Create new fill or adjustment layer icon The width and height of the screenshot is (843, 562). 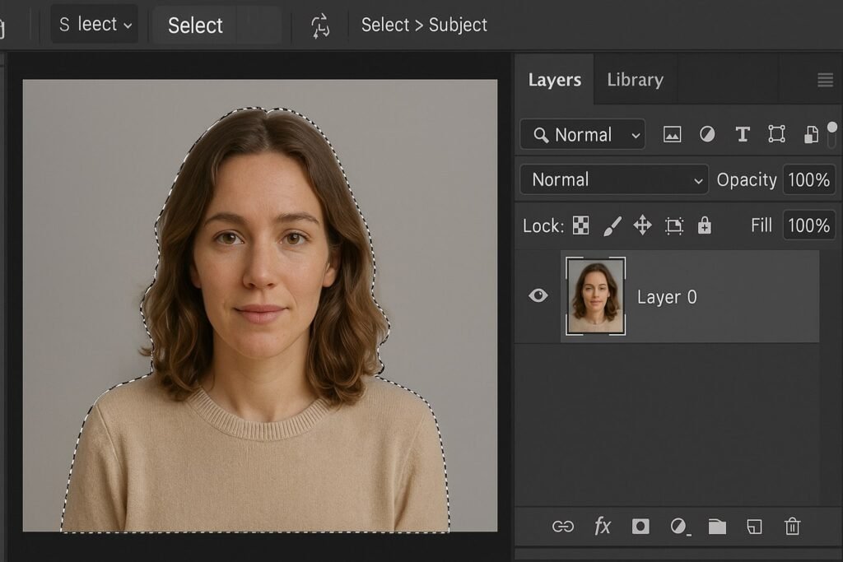pyautogui.click(x=680, y=527)
